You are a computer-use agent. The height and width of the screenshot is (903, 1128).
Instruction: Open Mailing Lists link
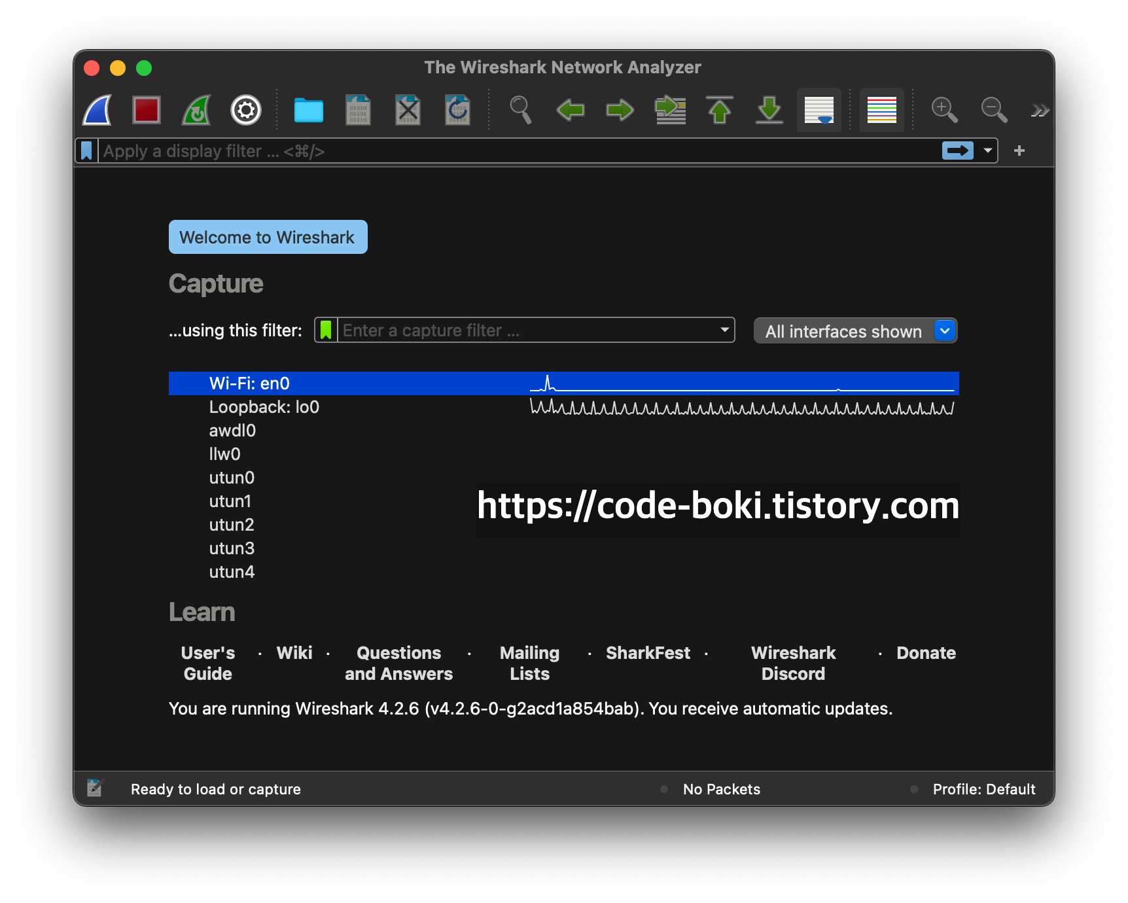[x=530, y=664]
